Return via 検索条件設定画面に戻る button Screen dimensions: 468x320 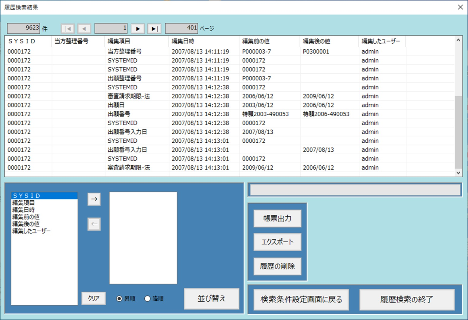click(x=301, y=299)
